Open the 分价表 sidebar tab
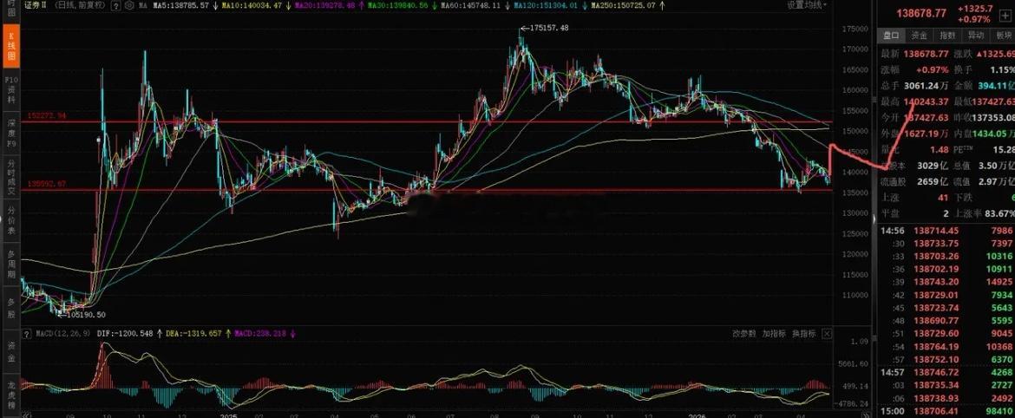 click(10, 219)
